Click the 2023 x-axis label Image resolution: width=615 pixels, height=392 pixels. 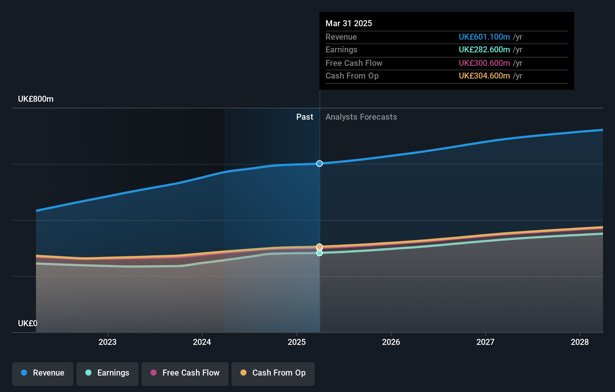point(107,342)
